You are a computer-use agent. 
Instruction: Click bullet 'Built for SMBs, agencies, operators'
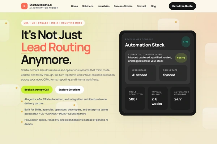tap(66, 112)
